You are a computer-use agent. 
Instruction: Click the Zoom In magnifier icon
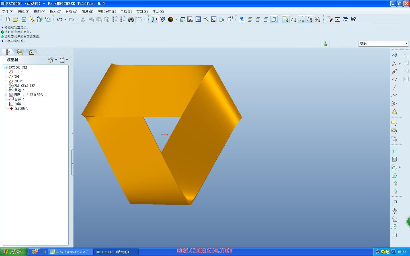pos(206,19)
